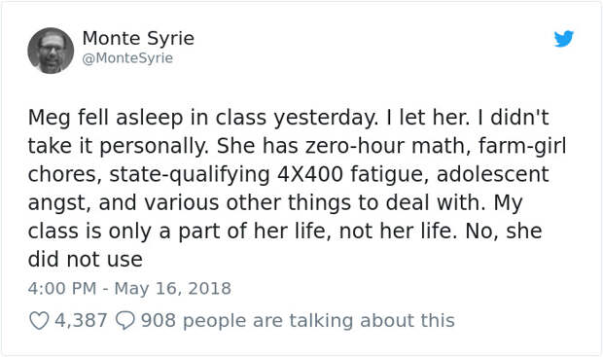Select the May 16, 2018 date
The image size is (603, 357).
click(173, 289)
